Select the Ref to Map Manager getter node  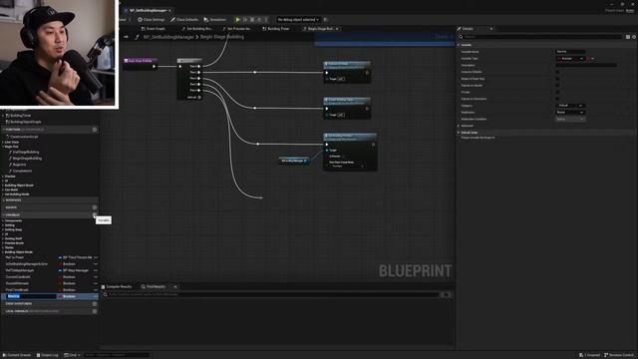(x=294, y=161)
